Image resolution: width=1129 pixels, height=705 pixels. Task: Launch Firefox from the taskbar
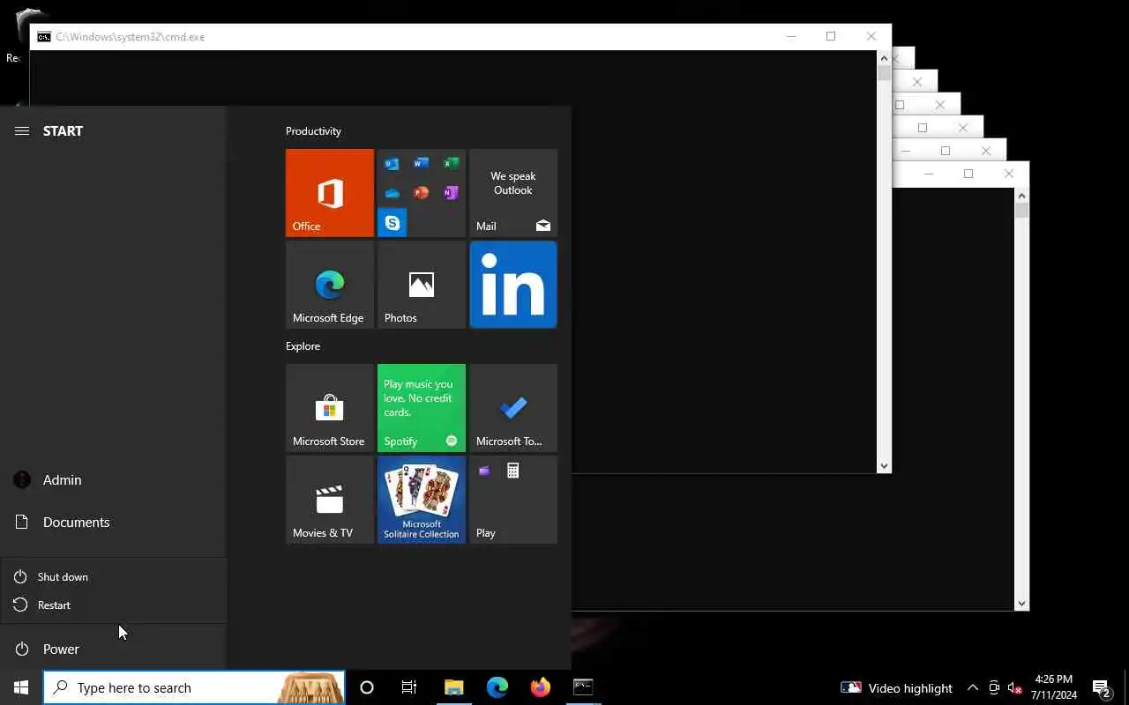pos(541,687)
